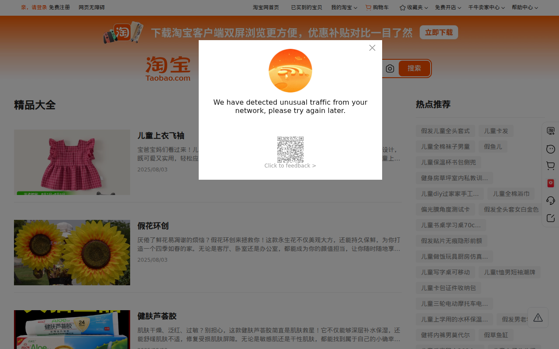Open the Click to feedback link

290,165
